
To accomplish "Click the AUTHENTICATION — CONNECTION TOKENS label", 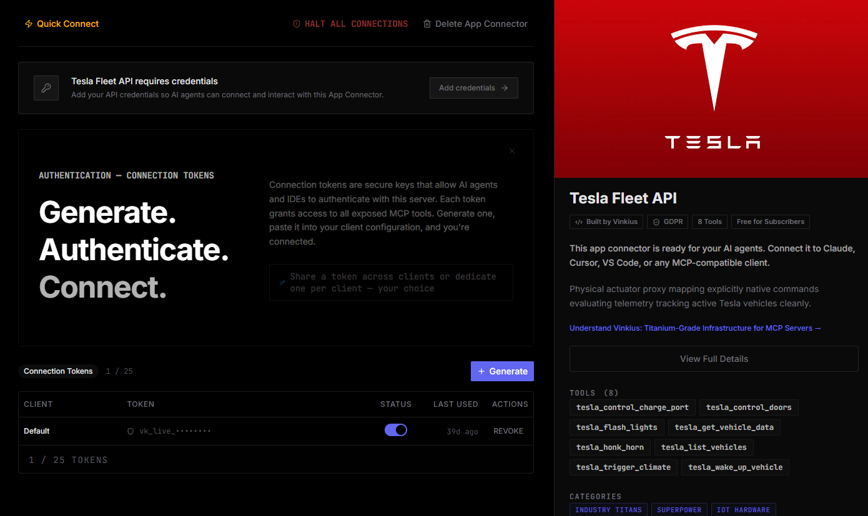I will pyautogui.click(x=126, y=175).
